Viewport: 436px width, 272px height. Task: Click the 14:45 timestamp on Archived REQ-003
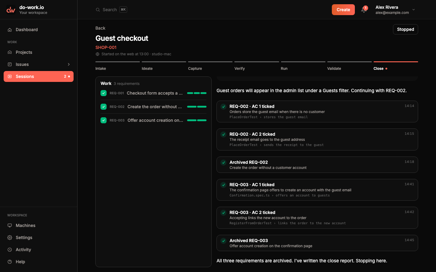point(409,240)
